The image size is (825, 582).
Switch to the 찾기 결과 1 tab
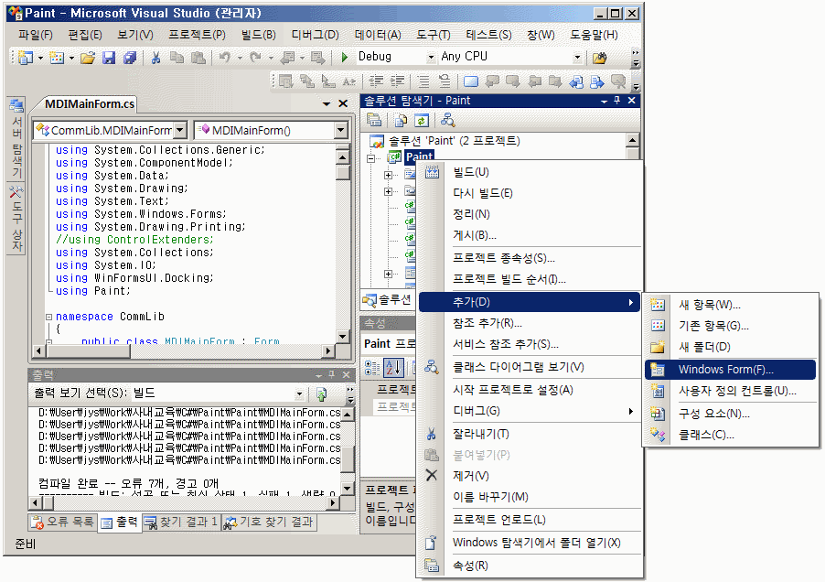[181, 522]
